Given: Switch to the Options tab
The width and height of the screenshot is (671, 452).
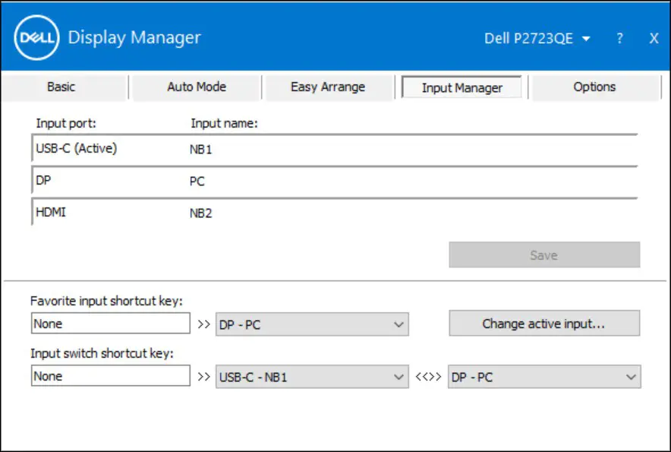Looking at the screenshot, I should coord(594,87).
